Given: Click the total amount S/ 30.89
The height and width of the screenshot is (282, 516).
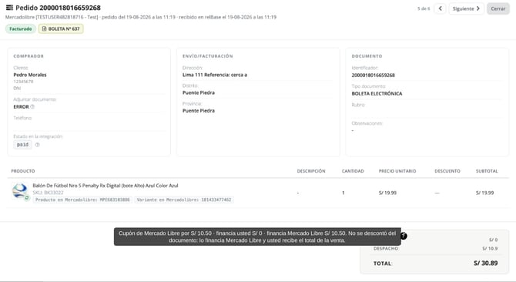Looking at the screenshot, I should click(486, 264).
